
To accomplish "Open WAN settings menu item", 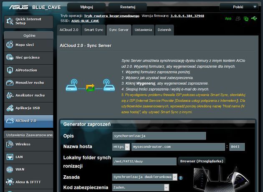I will (29, 169).
